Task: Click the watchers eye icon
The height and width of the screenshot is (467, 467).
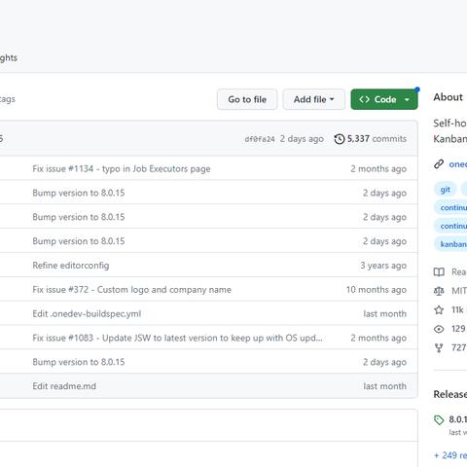Action: [439, 329]
